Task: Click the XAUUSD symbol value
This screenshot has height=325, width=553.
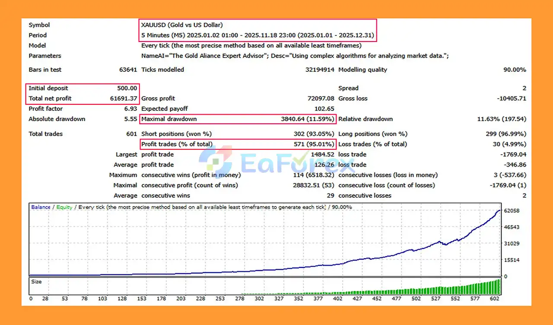Action: [182, 25]
